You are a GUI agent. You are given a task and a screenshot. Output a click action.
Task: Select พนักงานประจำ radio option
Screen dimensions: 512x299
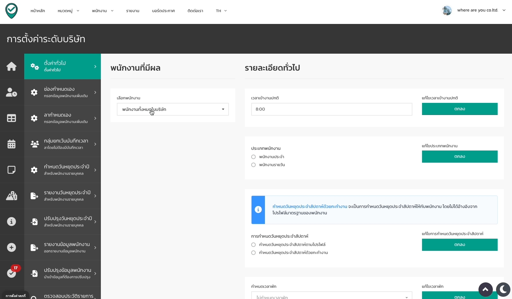253,157
